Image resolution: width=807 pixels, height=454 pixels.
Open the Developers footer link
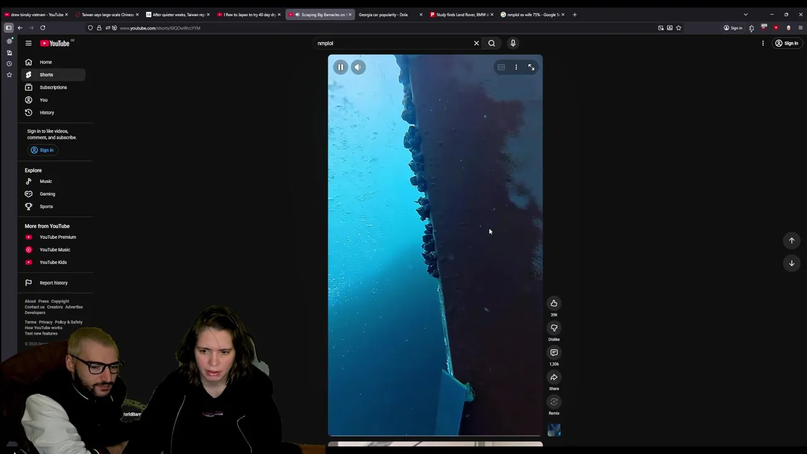click(x=35, y=313)
